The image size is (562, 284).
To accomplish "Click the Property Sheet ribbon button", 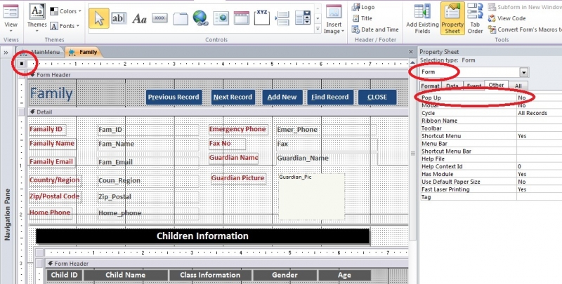I will coord(452,19).
